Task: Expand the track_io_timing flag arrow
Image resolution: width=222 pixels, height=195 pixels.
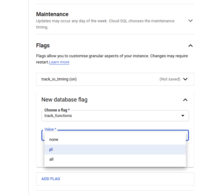Action: coord(185,79)
